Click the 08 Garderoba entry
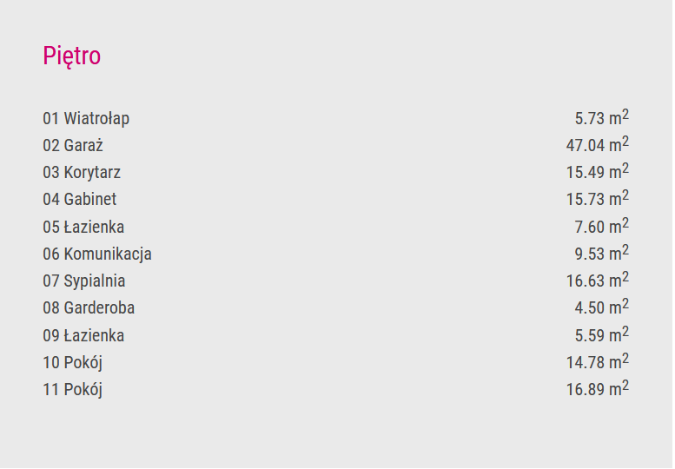This screenshot has height=469, width=675. coord(89,308)
